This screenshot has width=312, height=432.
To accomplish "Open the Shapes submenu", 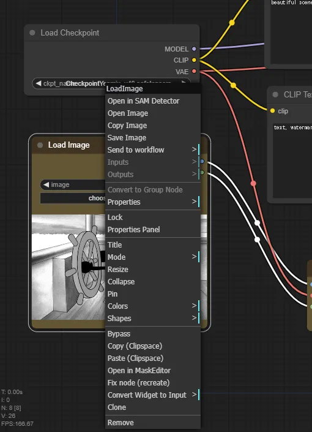I will [153, 319].
